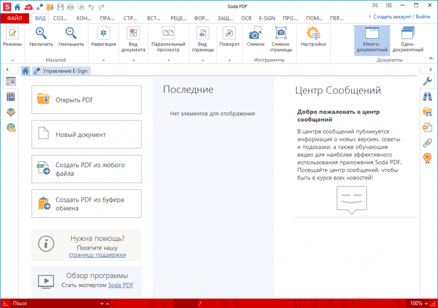Click the side-by-side view icon in title bar
This screenshot has width=438, height=308.
click(388, 6)
